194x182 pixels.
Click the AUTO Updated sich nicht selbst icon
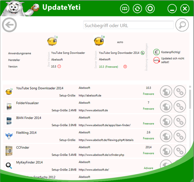(156, 60)
